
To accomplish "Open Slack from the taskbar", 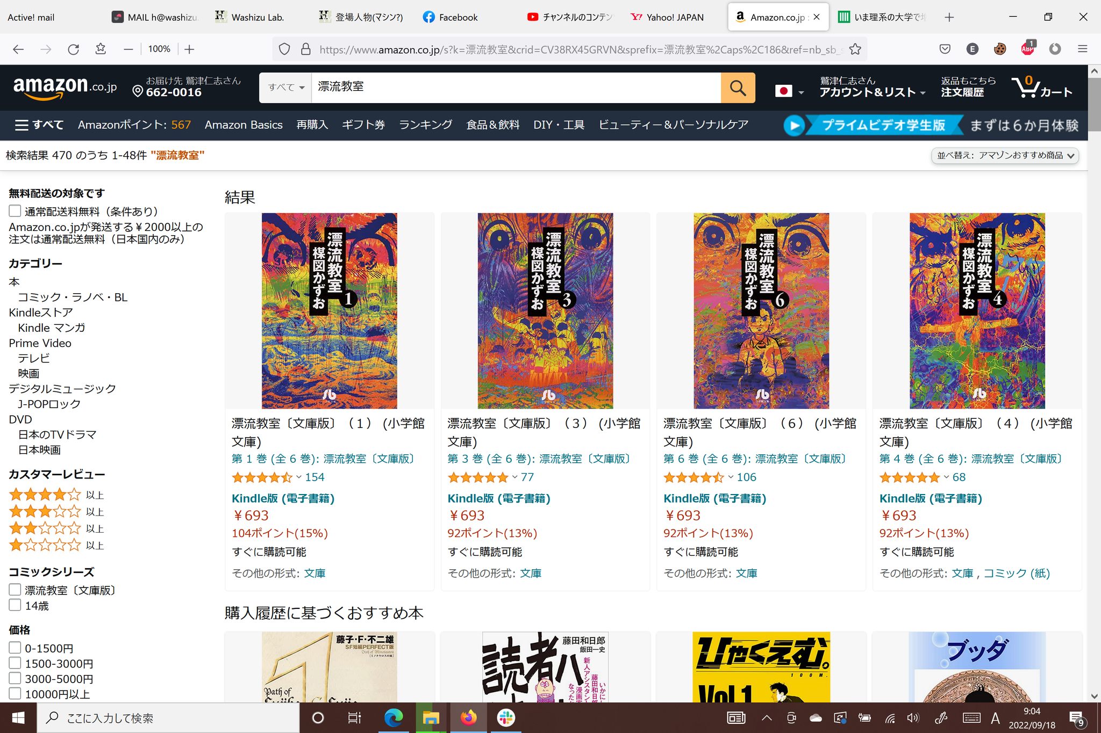I will tap(506, 718).
